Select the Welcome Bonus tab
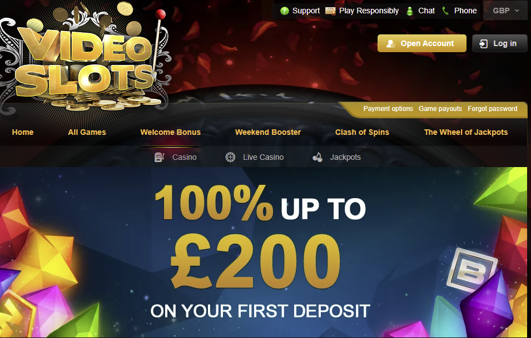 170,132
